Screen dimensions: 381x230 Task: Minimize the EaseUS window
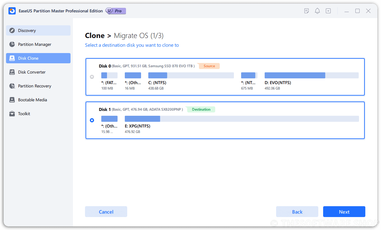click(347, 11)
